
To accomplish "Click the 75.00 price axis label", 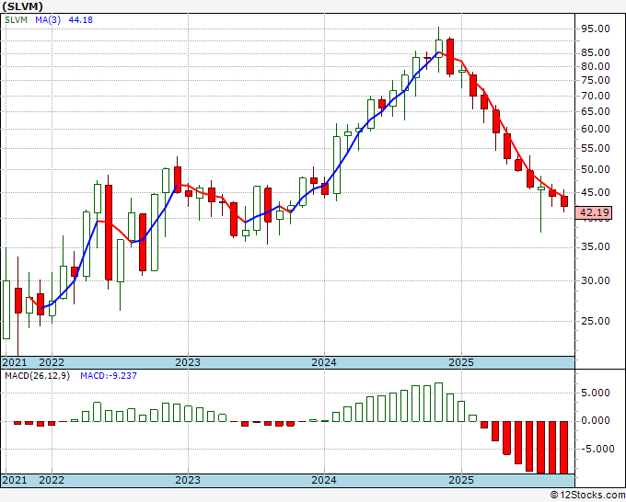I will point(596,80).
